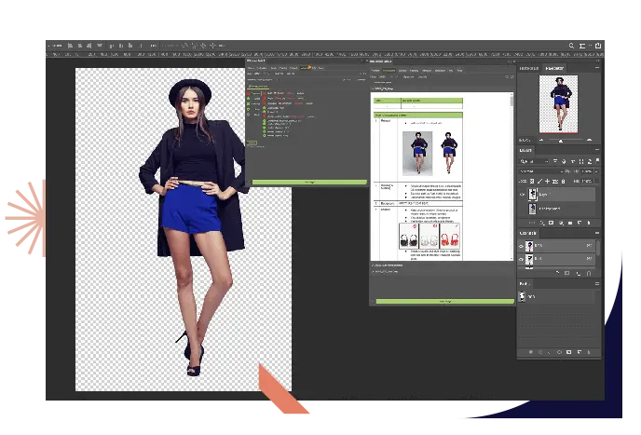The image size is (641, 435).
Task: Open the Paths panel flyout menu
Action: point(597,283)
